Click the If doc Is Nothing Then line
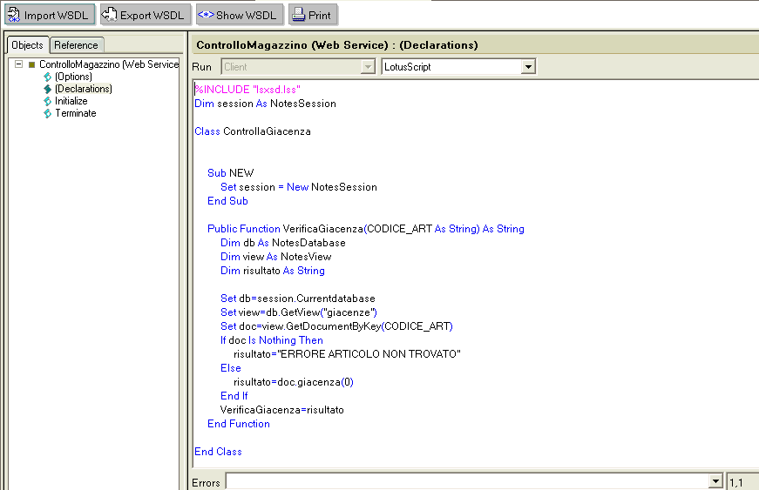The width and height of the screenshot is (759, 490). click(x=272, y=340)
